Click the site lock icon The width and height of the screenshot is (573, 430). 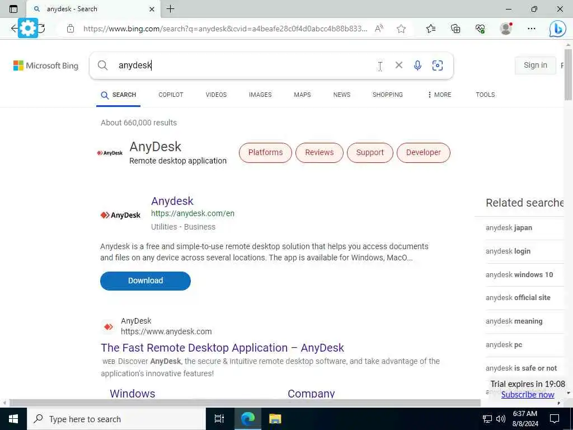[71, 29]
